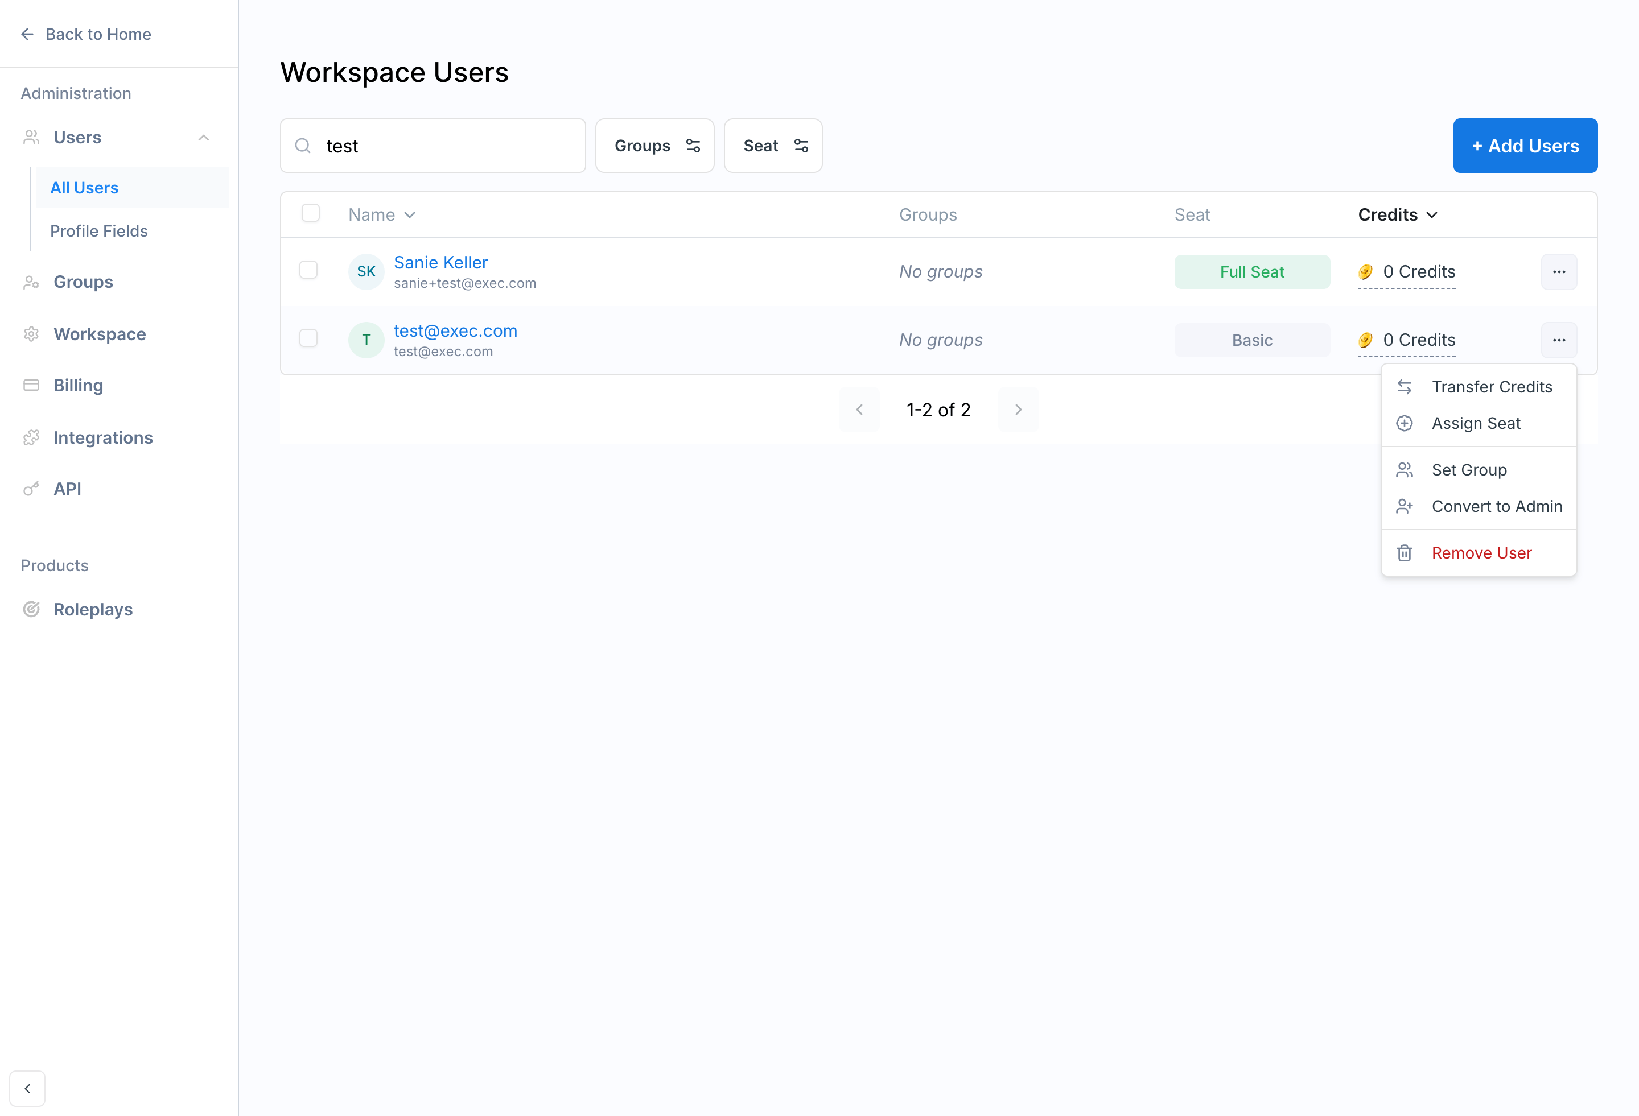The width and height of the screenshot is (1639, 1116).
Task: Click the Billing card icon
Action: point(31,385)
